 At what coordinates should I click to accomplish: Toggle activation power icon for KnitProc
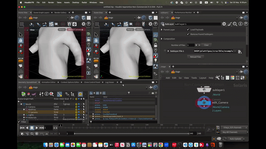pyautogui.click(x=76, y=110)
